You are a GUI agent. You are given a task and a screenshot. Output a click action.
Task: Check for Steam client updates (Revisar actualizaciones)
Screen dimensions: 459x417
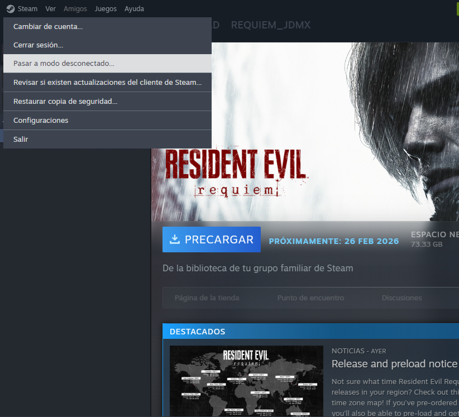[x=107, y=83]
